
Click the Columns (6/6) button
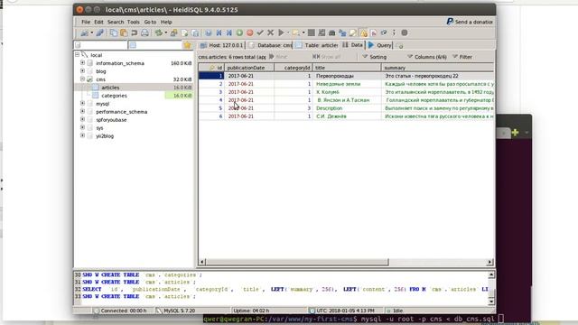pyautogui.click(x=427, y=57)
